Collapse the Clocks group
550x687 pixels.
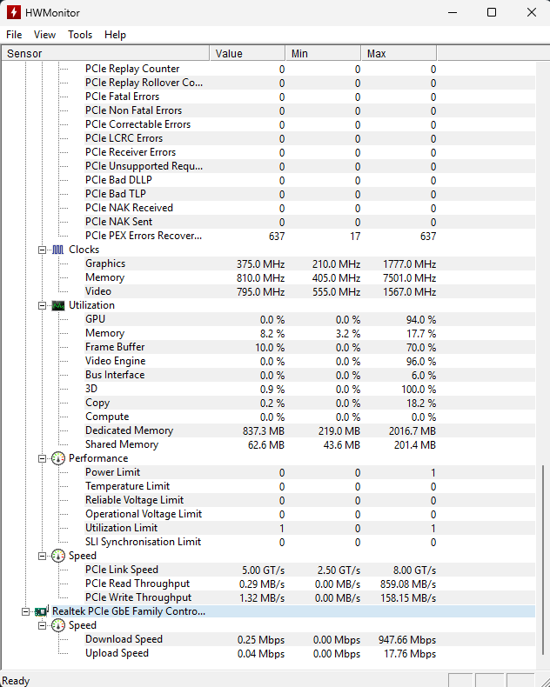[42, 250]
